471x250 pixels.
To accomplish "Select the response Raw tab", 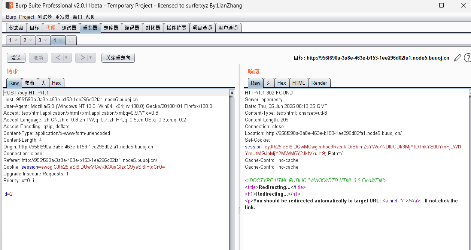I will point(256,83).
